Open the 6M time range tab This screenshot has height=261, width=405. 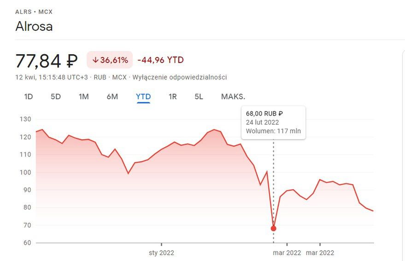(x=112, y=96)
